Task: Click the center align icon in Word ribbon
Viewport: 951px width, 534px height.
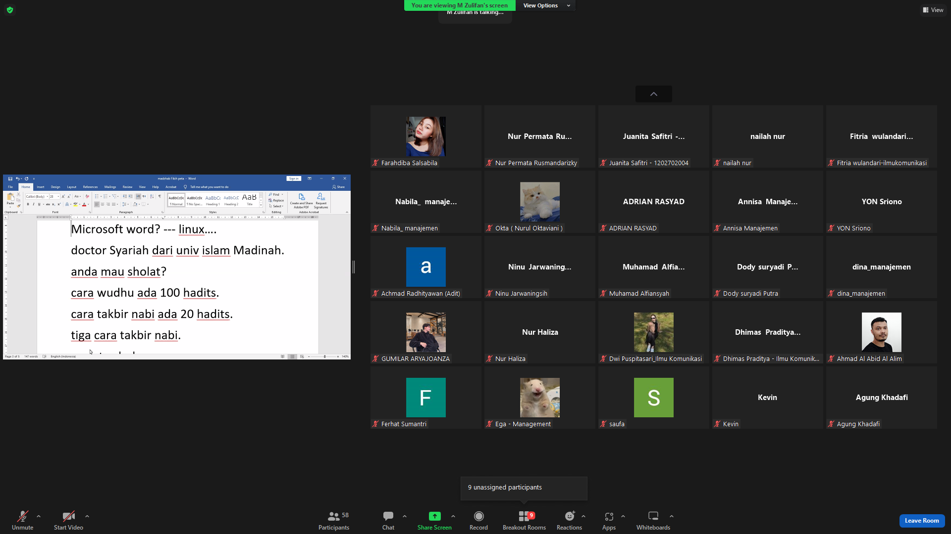Action: pyautogui.click(x=103, y=204)
